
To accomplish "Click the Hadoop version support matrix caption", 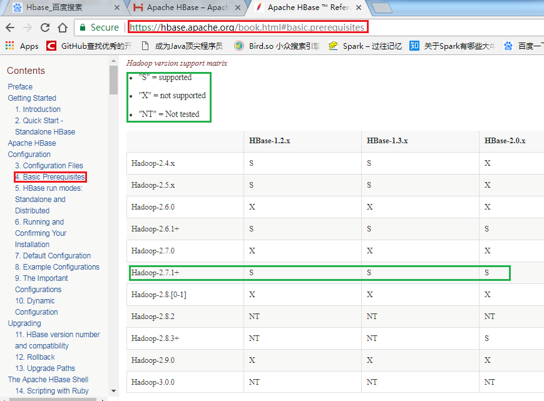I will click(x=177, y=63).
